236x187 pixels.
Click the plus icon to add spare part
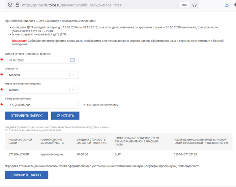click(x=85, y=105)
